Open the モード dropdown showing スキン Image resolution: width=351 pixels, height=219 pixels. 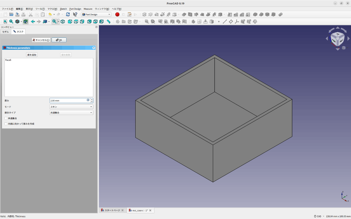pyautogui.click(x=71, y=107)
